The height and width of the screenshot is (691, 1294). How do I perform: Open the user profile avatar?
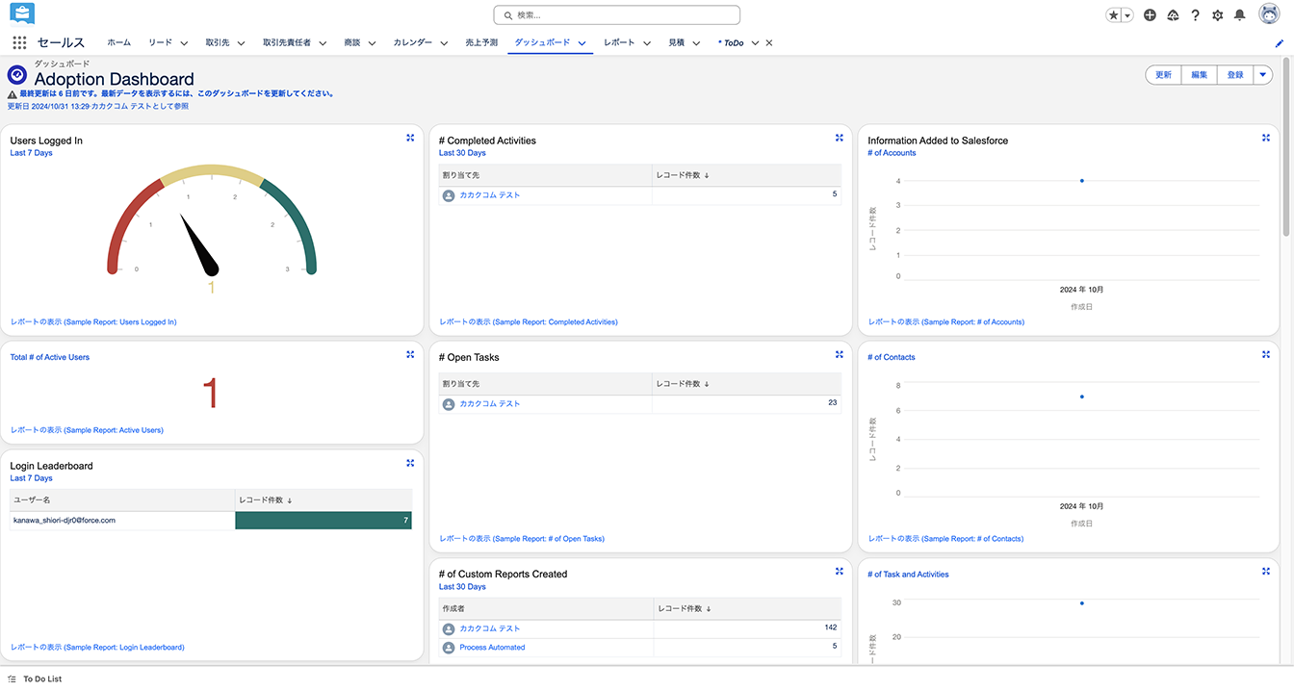click(1269, 15)
